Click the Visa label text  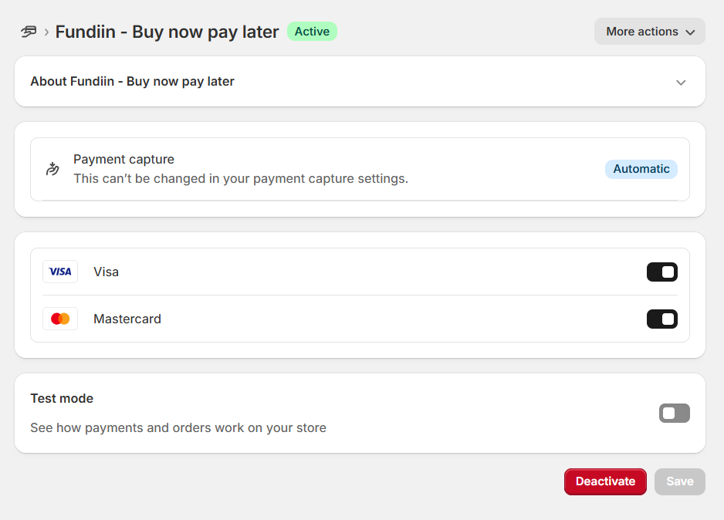click(x=106, y=272)
